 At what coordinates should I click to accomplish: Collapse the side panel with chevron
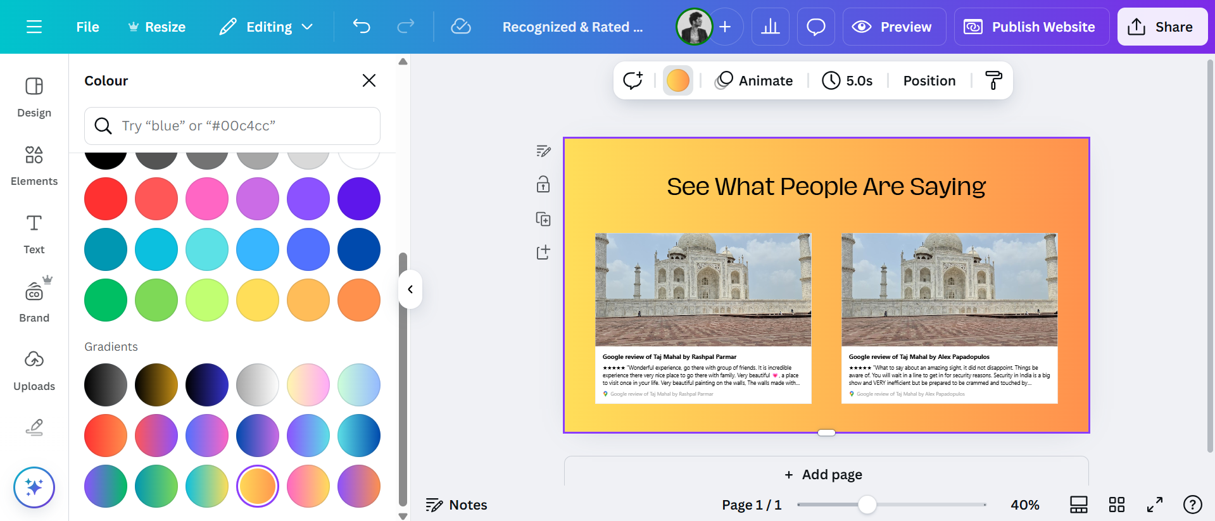410,289
